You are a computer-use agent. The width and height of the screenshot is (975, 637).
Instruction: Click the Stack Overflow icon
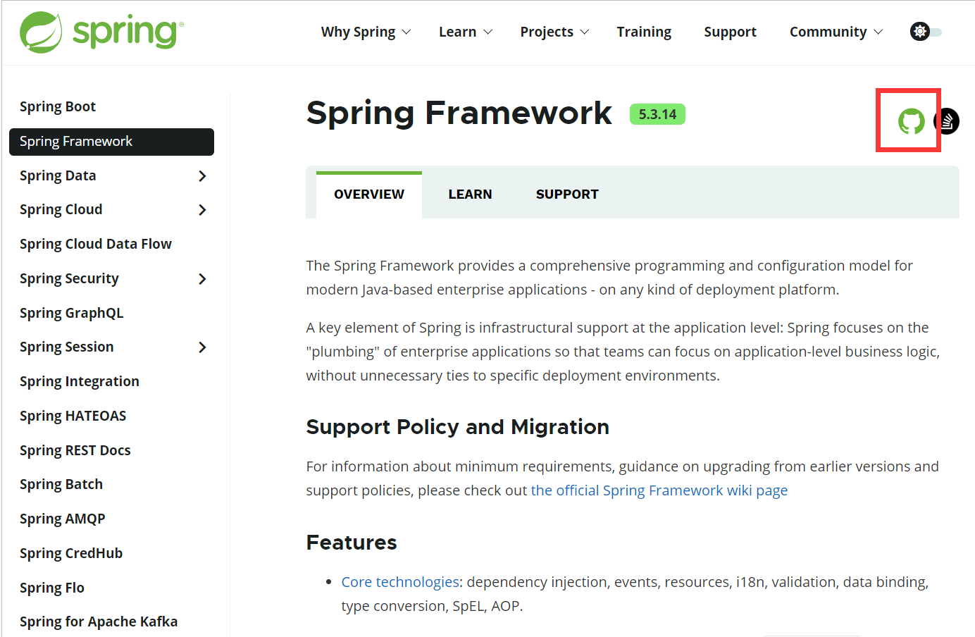point(945,120)
